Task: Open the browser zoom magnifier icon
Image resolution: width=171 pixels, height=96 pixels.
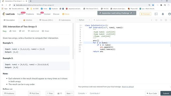Action: tap(149, 5)
